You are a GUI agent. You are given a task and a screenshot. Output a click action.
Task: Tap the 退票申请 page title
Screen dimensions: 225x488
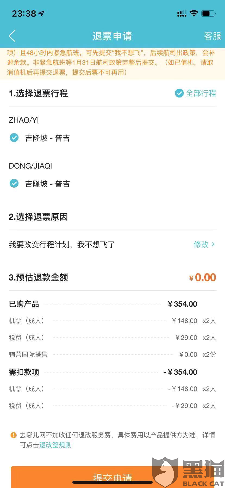112,36
